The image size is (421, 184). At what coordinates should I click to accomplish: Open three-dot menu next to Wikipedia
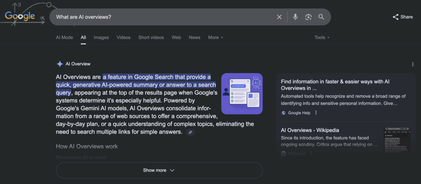(x=311, y=154)
